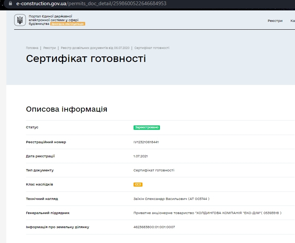Click contractor 'ХОЛДИНГОВА КОМПАНІЯ "ЕКО-ДІМ"' value
The image size is (295, 243).
click(x=207, y=213)
